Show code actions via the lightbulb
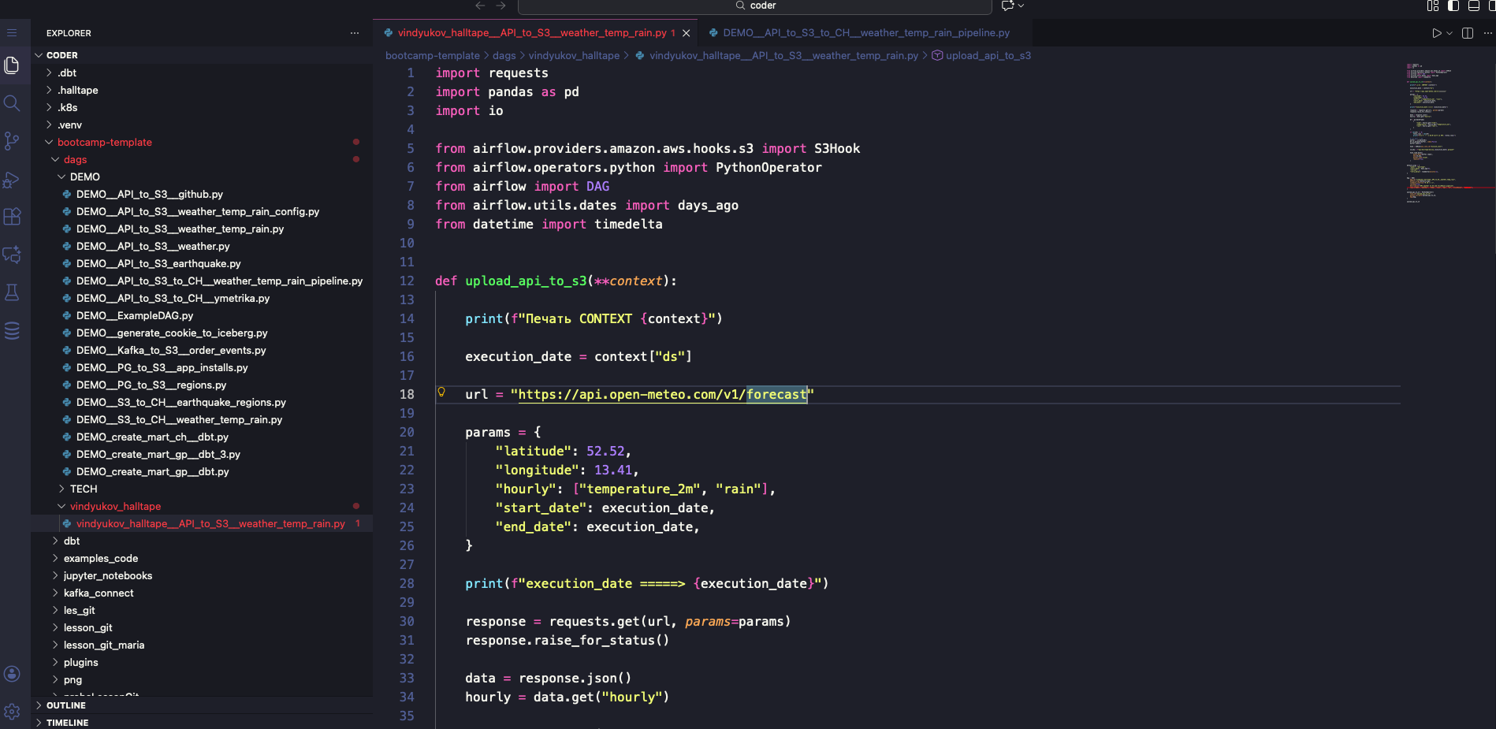 coord(441,392)
